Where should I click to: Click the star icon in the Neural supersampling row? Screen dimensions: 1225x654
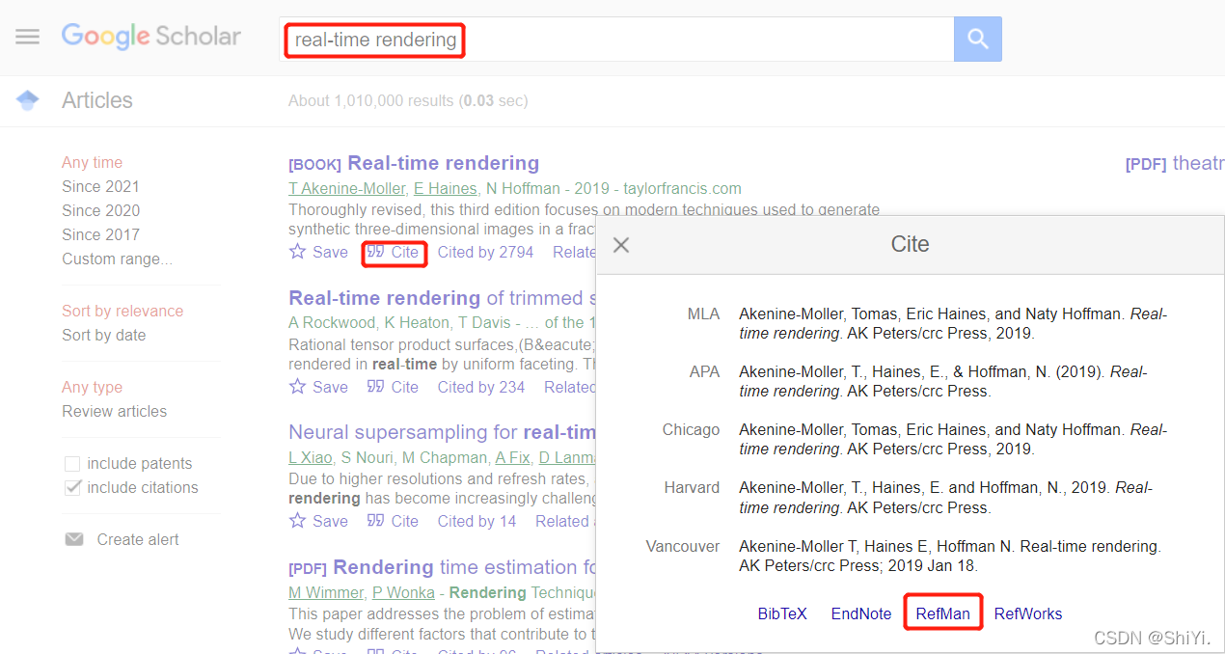tap(297, 521)
